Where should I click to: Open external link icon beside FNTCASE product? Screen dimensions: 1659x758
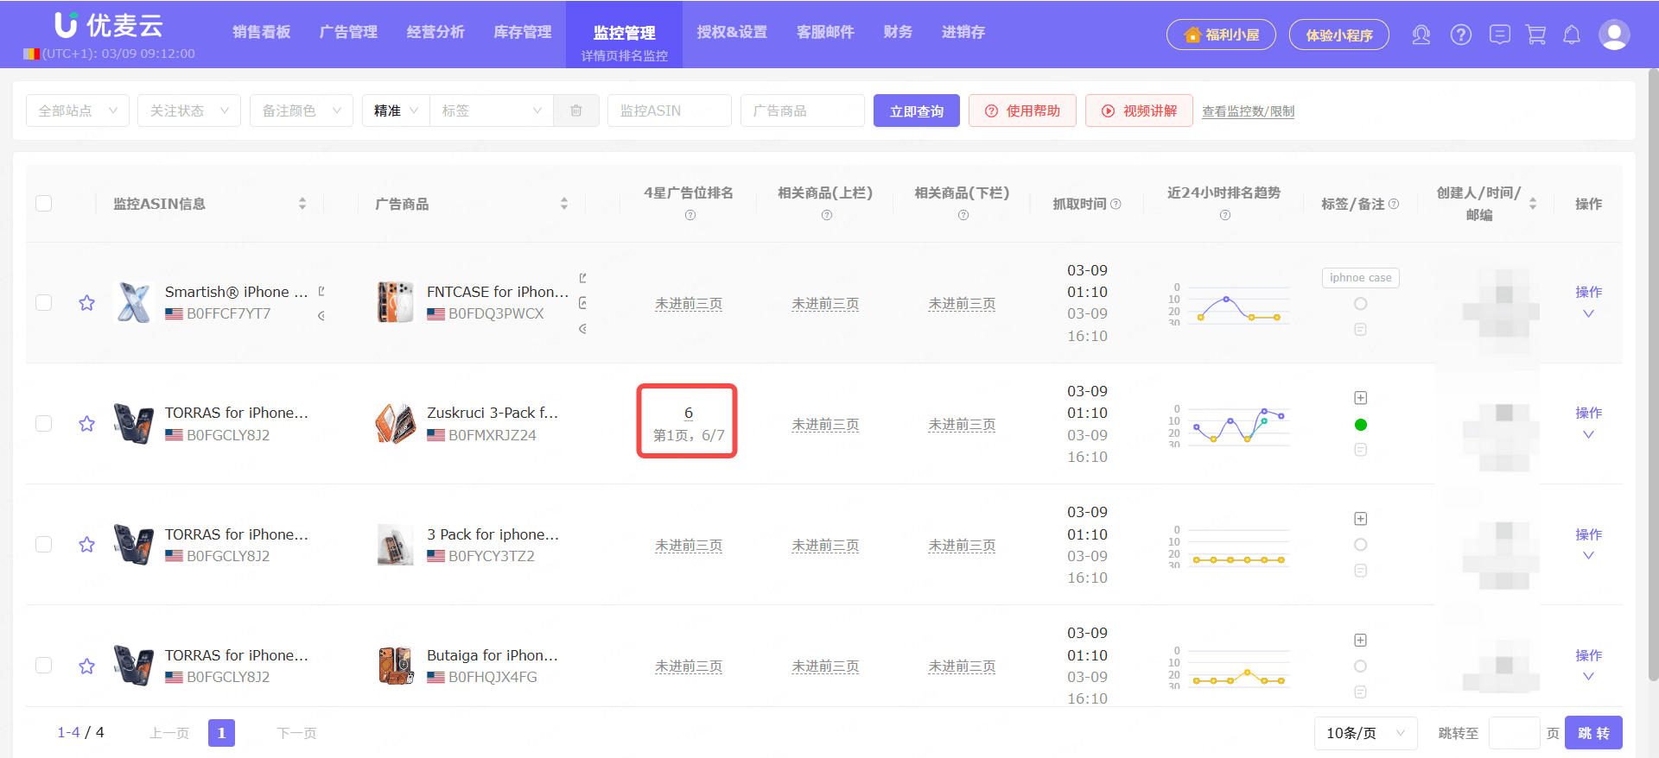tap(583, 278)
